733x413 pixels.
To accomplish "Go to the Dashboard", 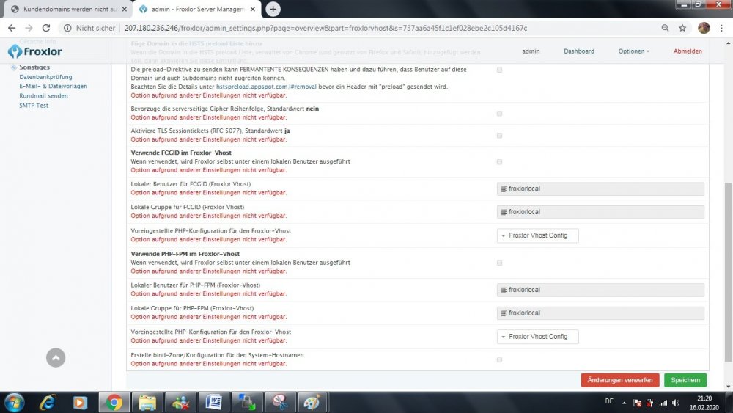I will (x=578, y=51).
